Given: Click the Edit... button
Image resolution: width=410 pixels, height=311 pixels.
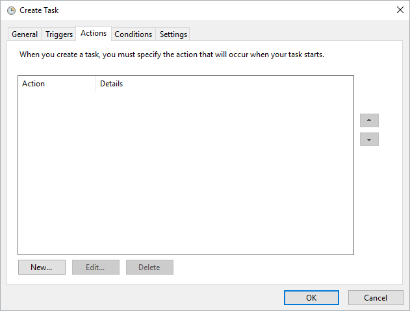Looking at the screenshot, I should coord(96,267).
